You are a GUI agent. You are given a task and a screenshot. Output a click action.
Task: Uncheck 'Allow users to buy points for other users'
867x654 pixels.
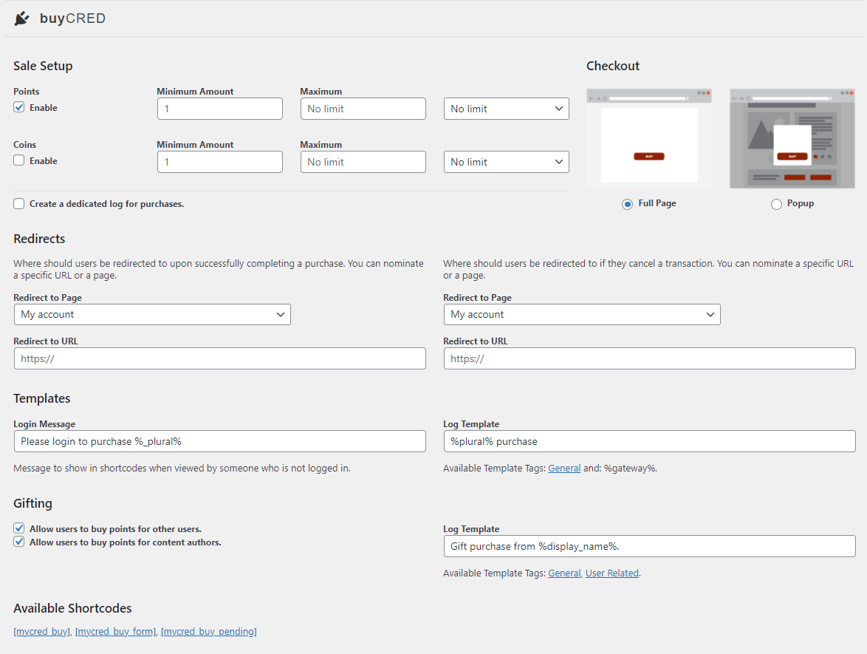point(18,528)
